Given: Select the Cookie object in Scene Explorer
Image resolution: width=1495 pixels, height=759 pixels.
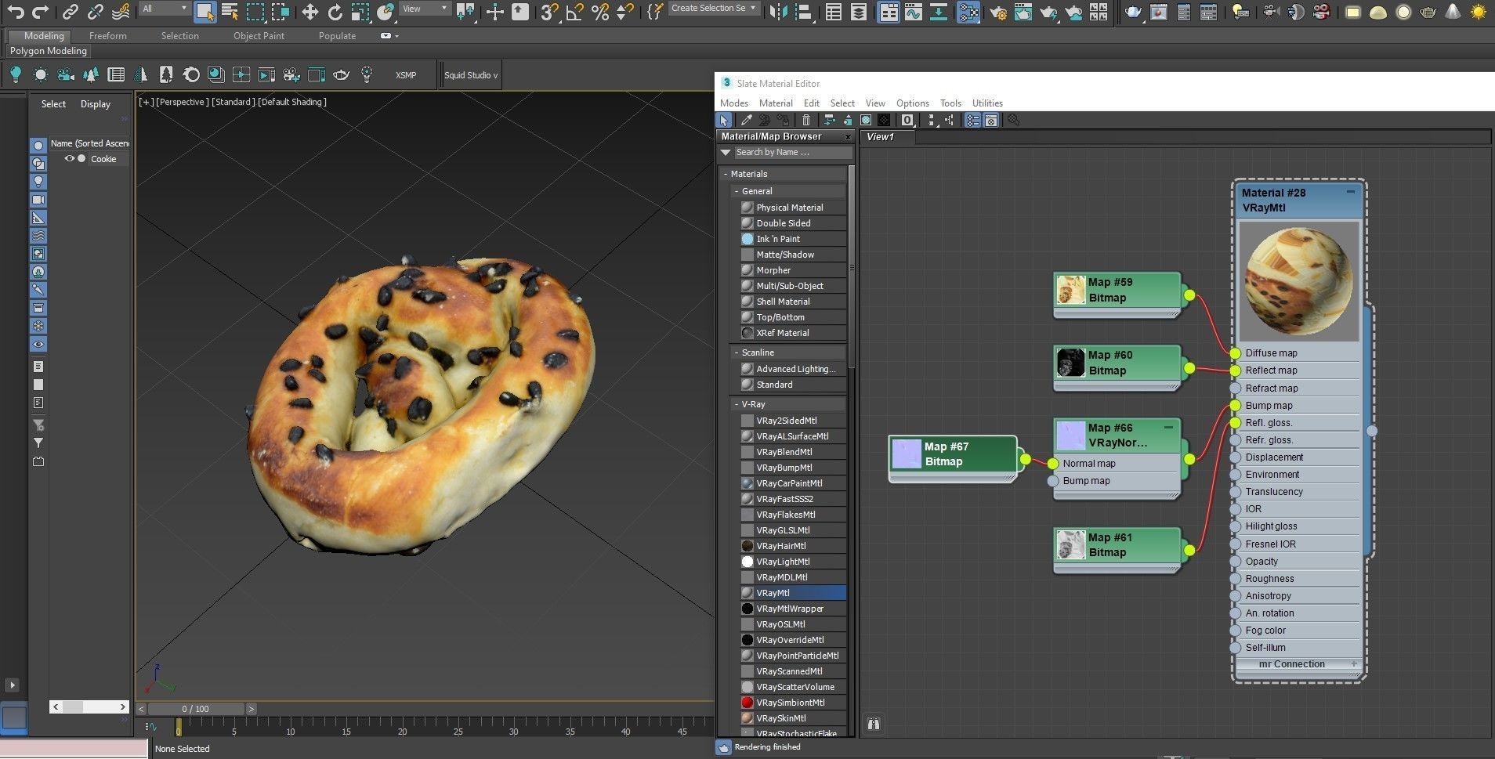Looking at the screenshot, I should [x=103, y=159].
